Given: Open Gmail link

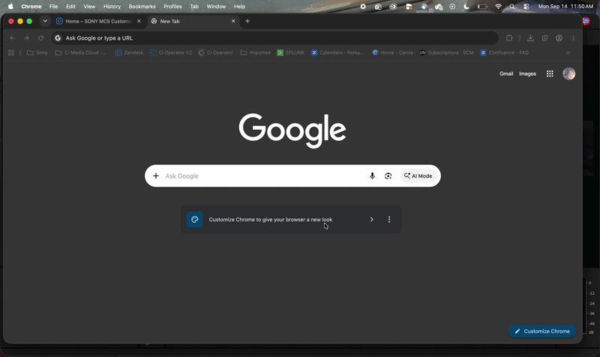Looking at the screenshot, I should click(506, 73).
